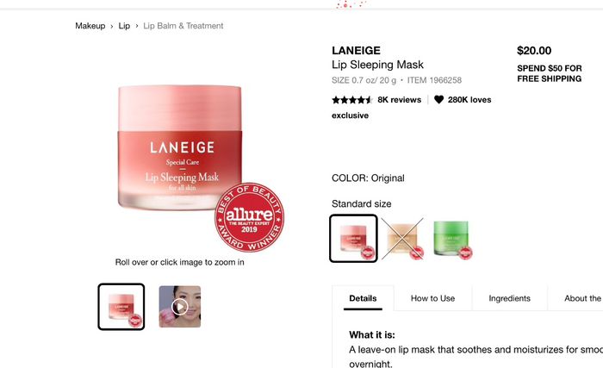This screenshot has width=603, height=368.
Task: Open the Lip breadcrumb link
Action: [x=124, y=26]
